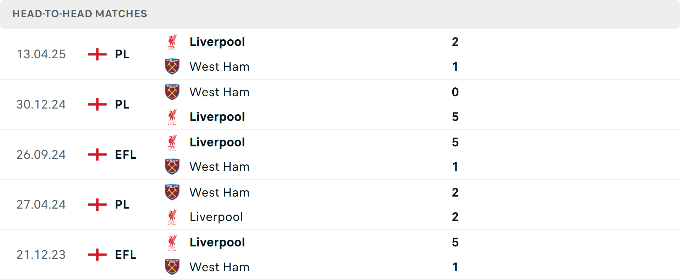
Task: Click the 2-2 score row for 27.04.24
Action: (455, 204)
